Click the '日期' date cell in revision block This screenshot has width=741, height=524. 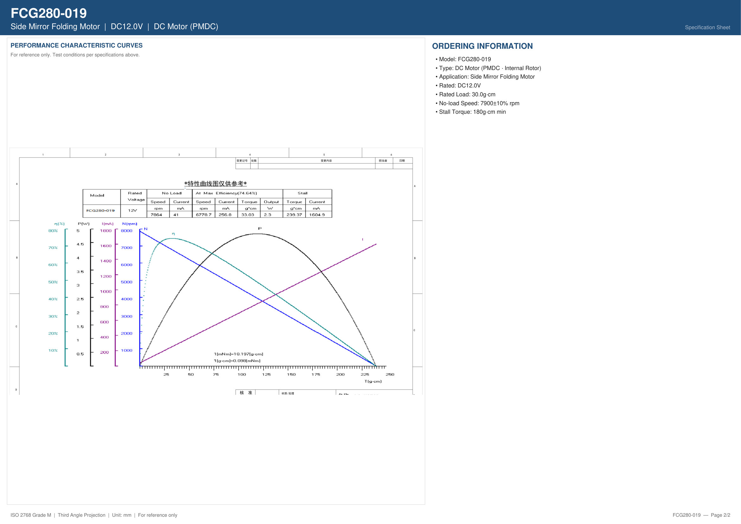coord(402,161)
